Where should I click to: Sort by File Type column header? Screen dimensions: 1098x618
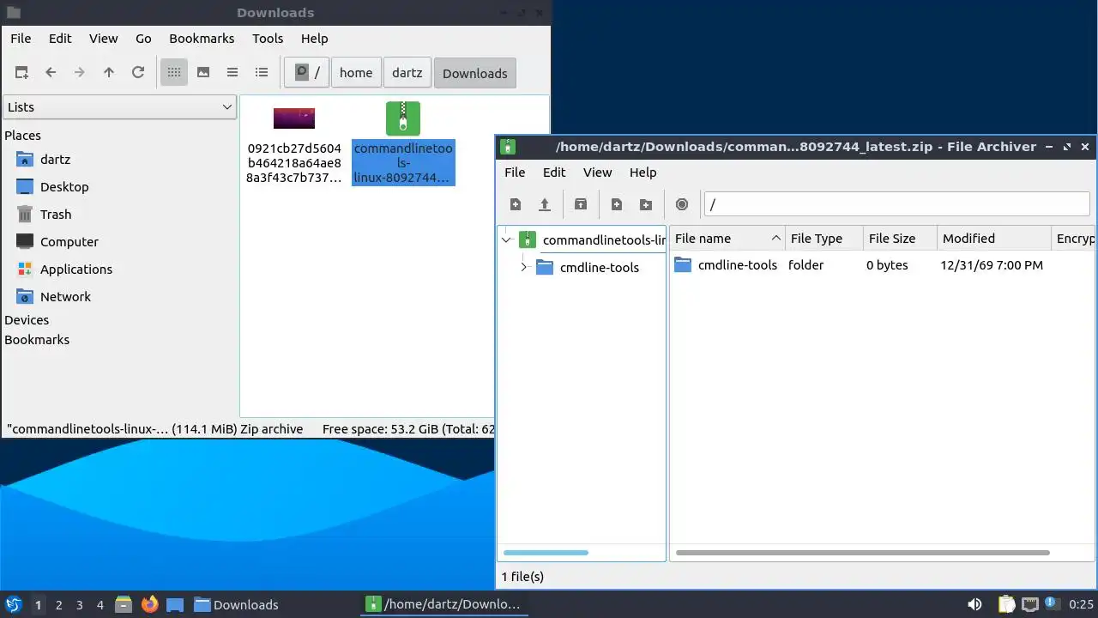(x=823, y=239)
